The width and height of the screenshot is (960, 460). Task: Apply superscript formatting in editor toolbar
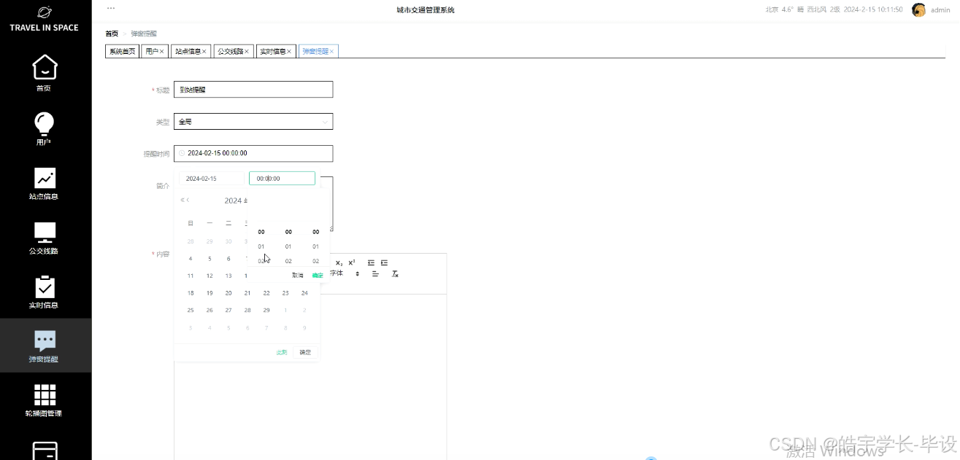coord(351,262)
